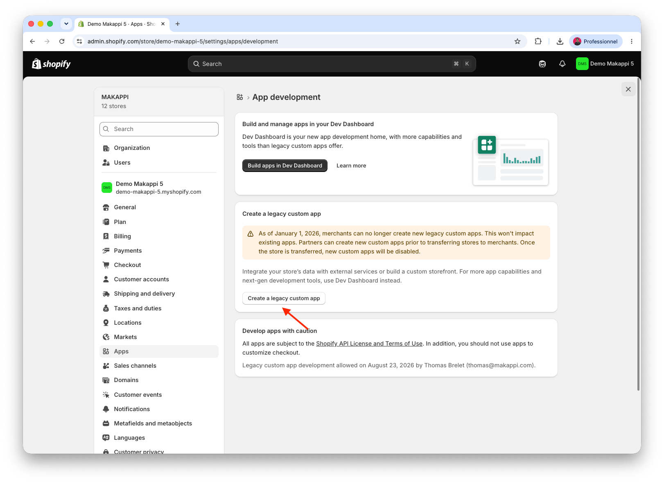Open Domains settings
The height and width of the screenshot is (484, 664).
click(x=159, y=380)
